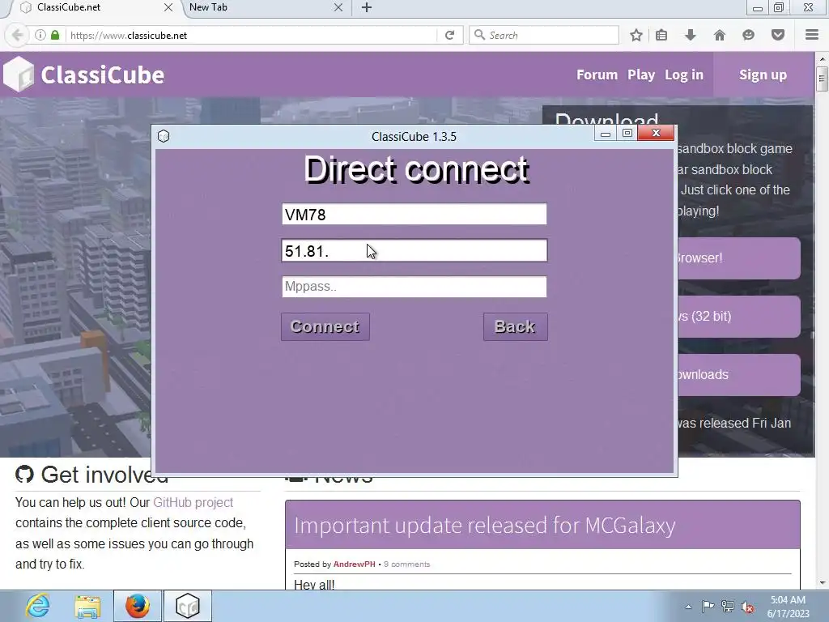The image size is (829, 622).
Task: Click the Firefox Search box
Action: 543,35
